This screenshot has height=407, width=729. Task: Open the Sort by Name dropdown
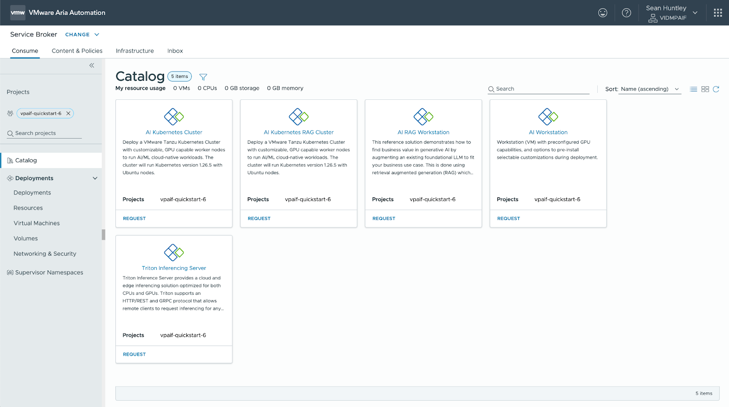tap(650, 89)
